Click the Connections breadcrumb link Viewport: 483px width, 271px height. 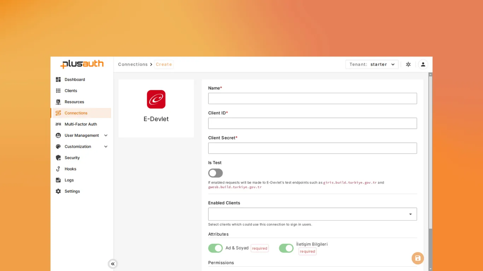[x=133, y=65]
